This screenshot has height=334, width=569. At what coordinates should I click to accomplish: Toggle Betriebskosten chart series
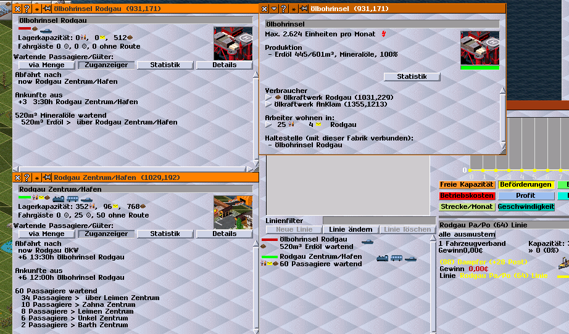tap(467, 195)
